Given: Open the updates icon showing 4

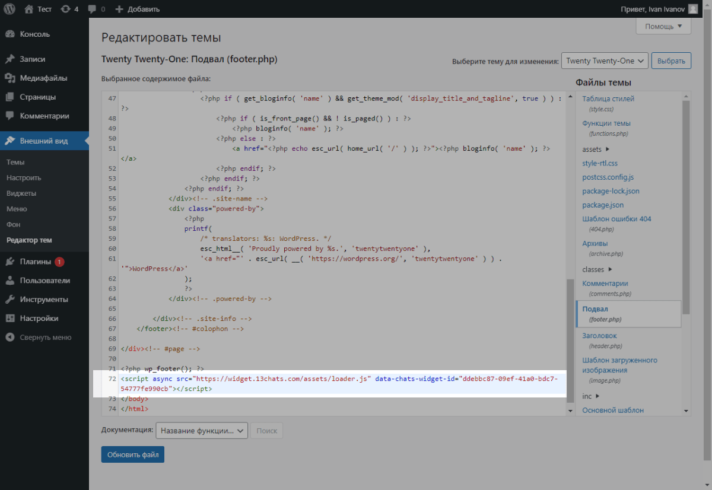Looking at the screenshot, I should pyautogui.click(x=65, y=9).
